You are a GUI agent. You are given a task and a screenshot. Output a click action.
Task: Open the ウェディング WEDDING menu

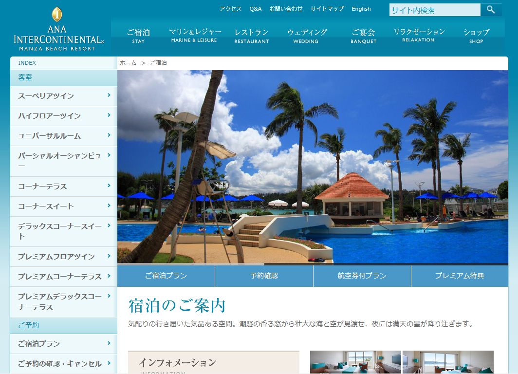[306, 36]
